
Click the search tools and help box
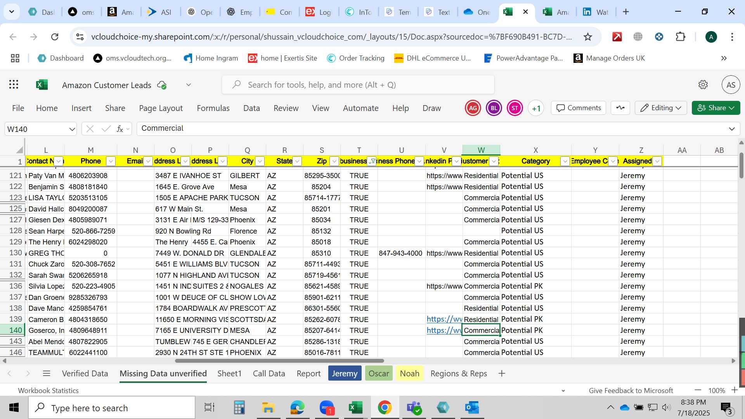[x=358, y=85]
